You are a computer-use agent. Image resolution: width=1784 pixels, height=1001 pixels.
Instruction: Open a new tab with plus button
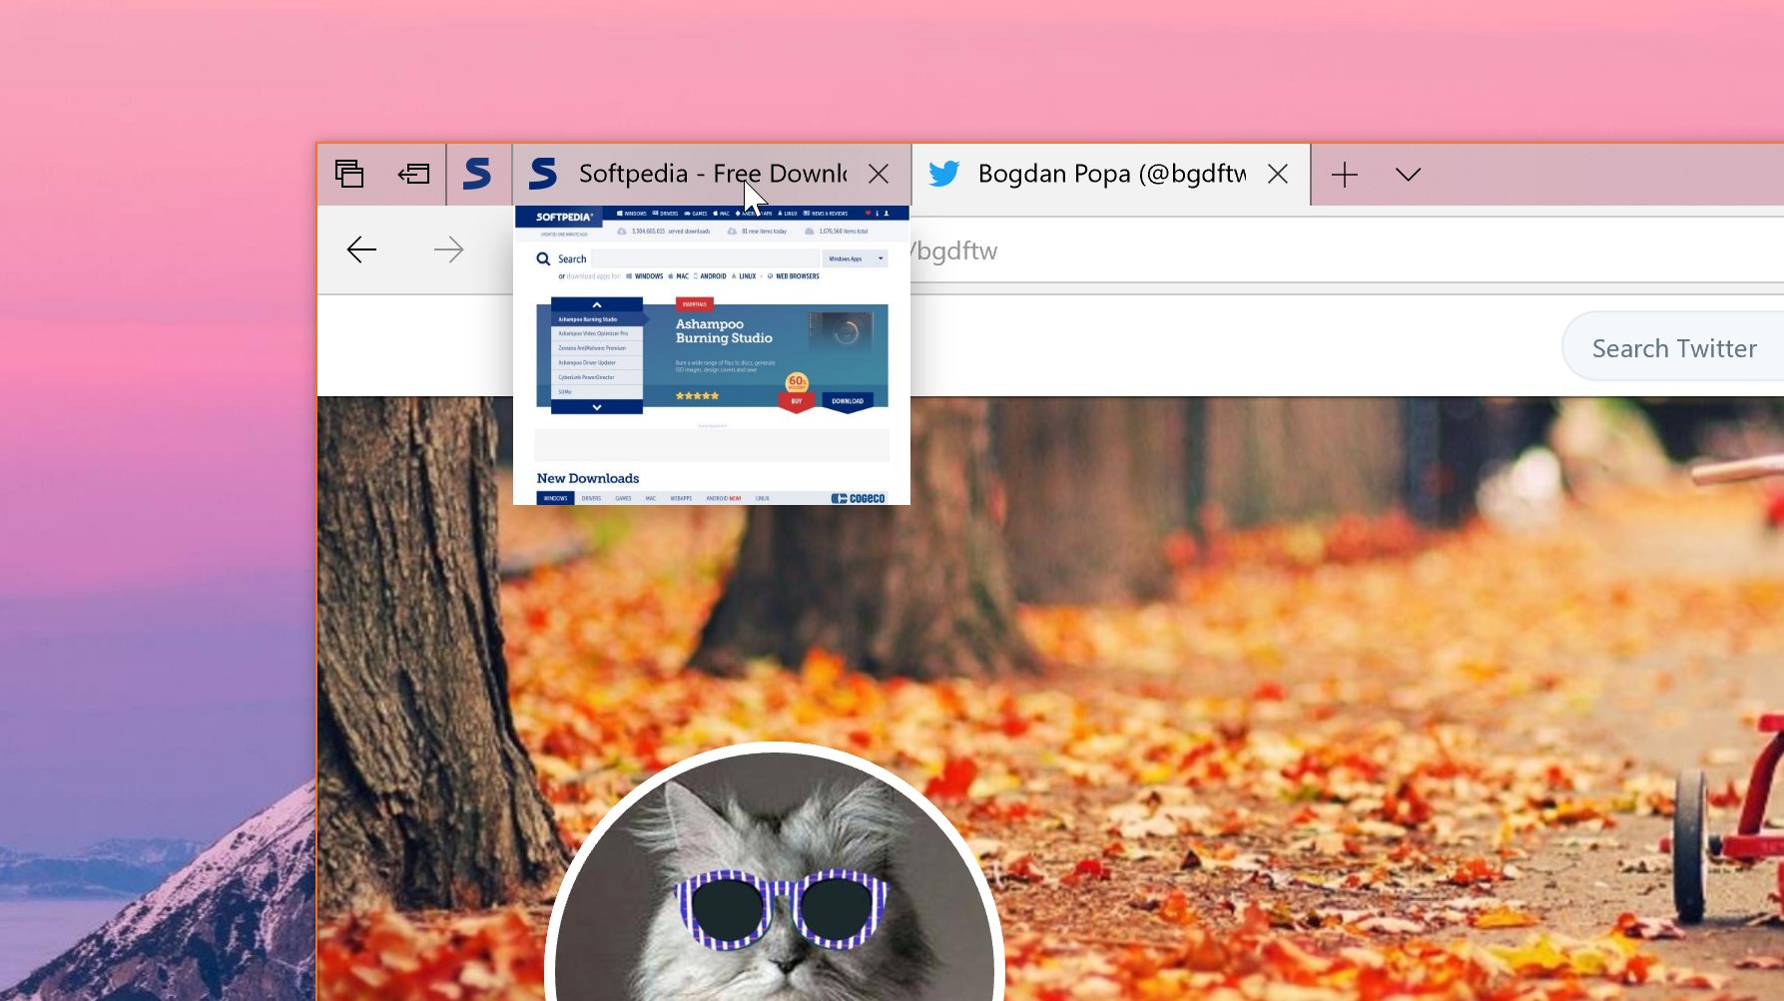1345,175
